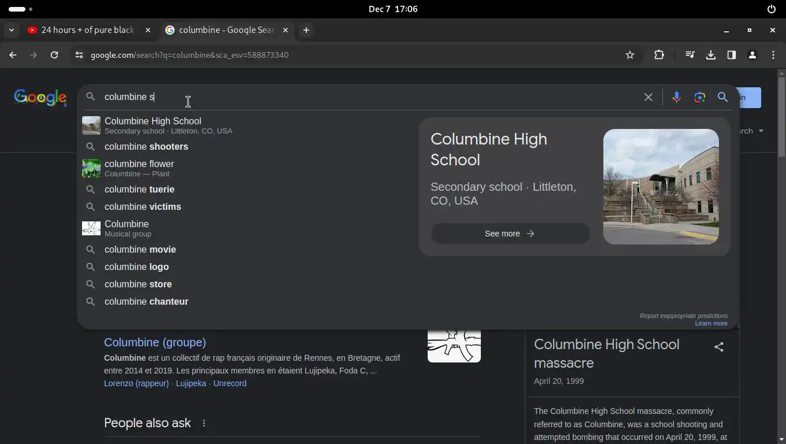Screen dimensions: 786x444
Task: Open People also ask three-dot options
Action: [x=204, y=423]
